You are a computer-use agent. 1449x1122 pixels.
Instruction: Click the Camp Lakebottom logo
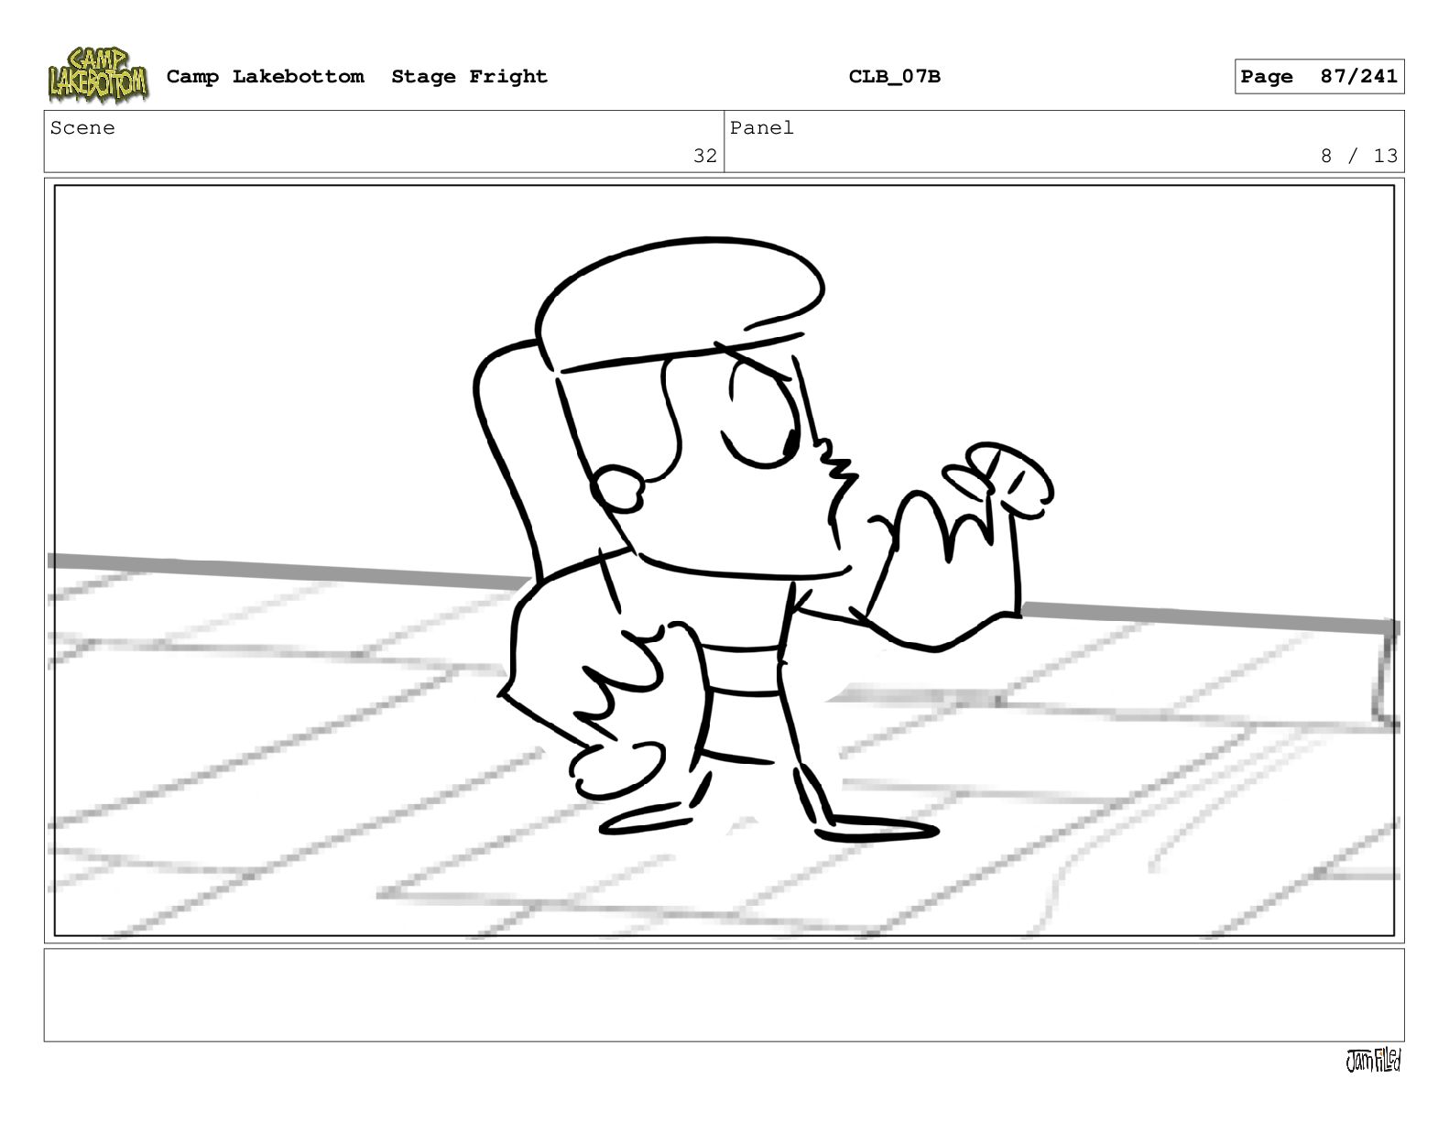97,75
